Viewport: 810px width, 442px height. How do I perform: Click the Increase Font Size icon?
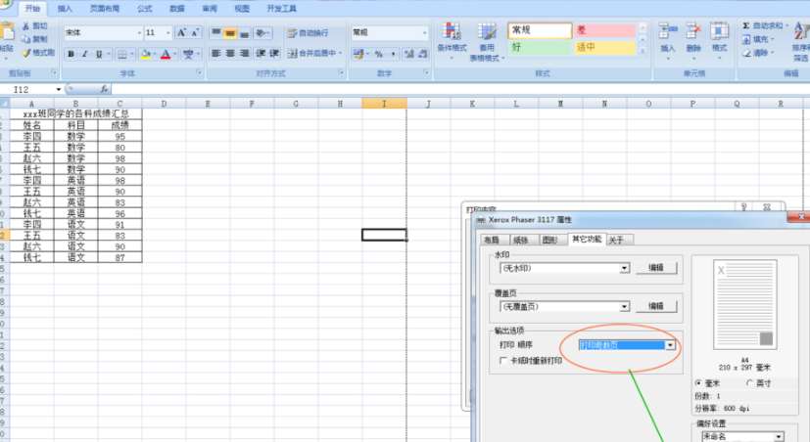click(181, 33)
